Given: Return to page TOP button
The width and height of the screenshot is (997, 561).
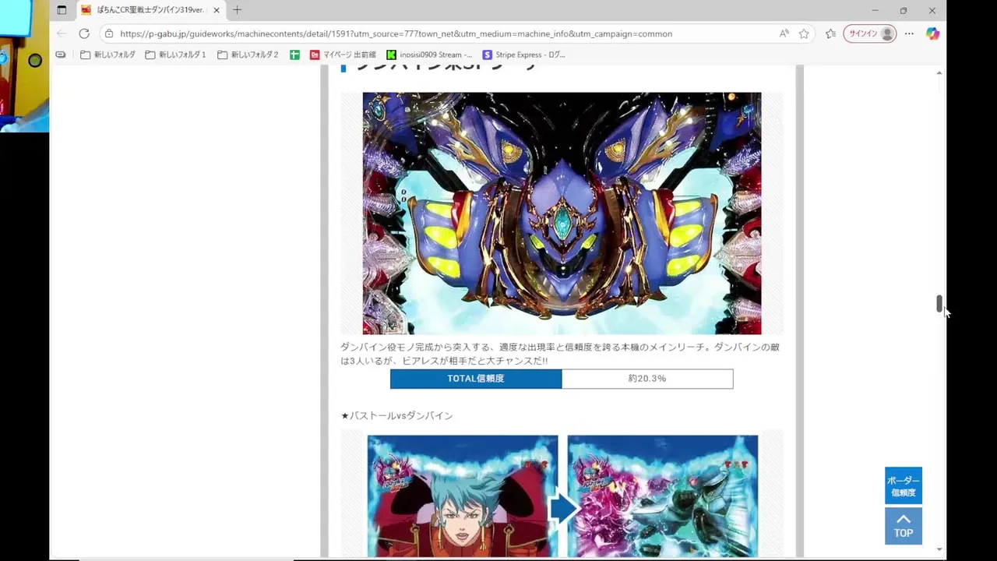Looking at the screenshot, I should (x=904, y=526).
